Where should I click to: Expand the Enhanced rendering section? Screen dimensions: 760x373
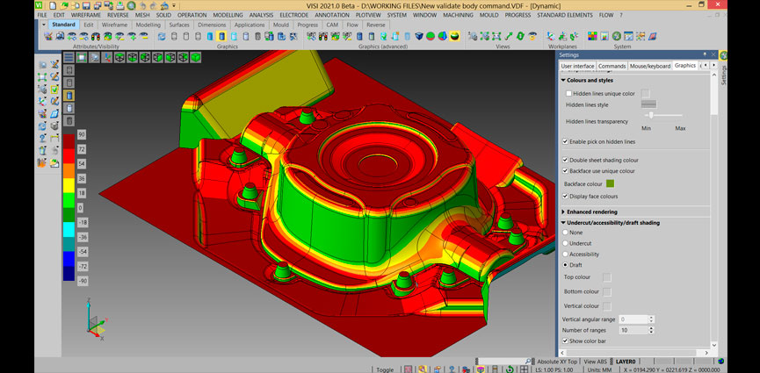(x=564, y=212)
